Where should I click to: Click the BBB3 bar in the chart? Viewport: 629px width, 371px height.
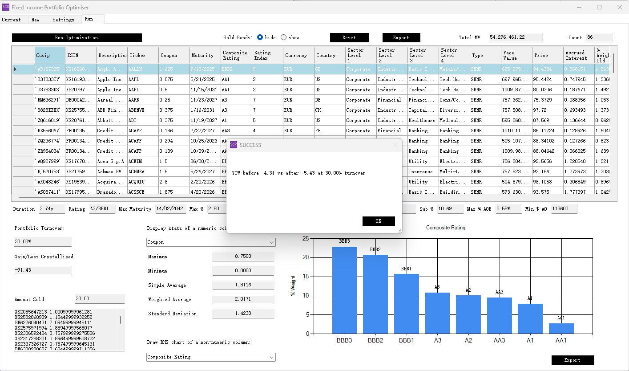click(344, 289)
